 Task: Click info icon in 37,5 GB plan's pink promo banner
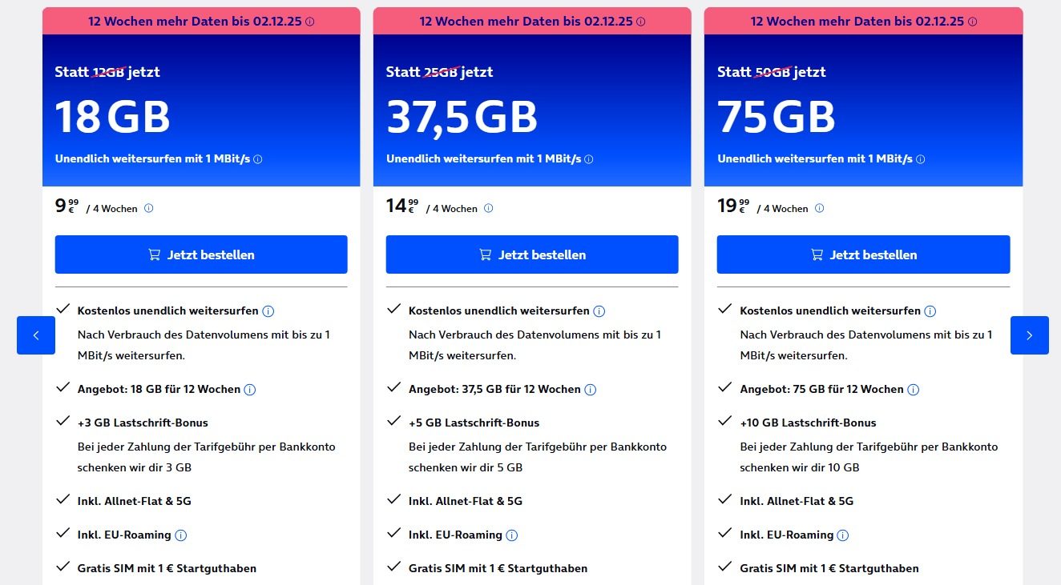coord(641,22)
